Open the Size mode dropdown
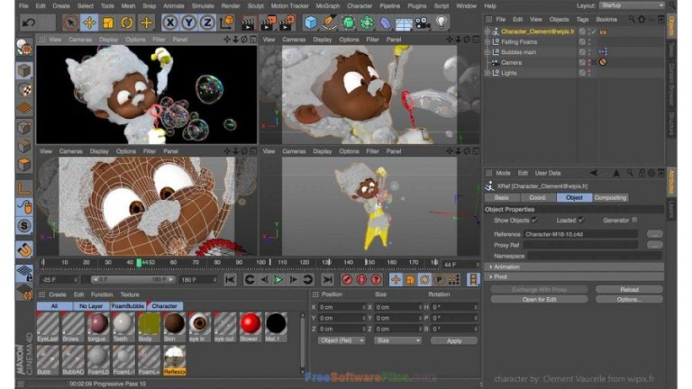692x389 pixels. point(397,340)
